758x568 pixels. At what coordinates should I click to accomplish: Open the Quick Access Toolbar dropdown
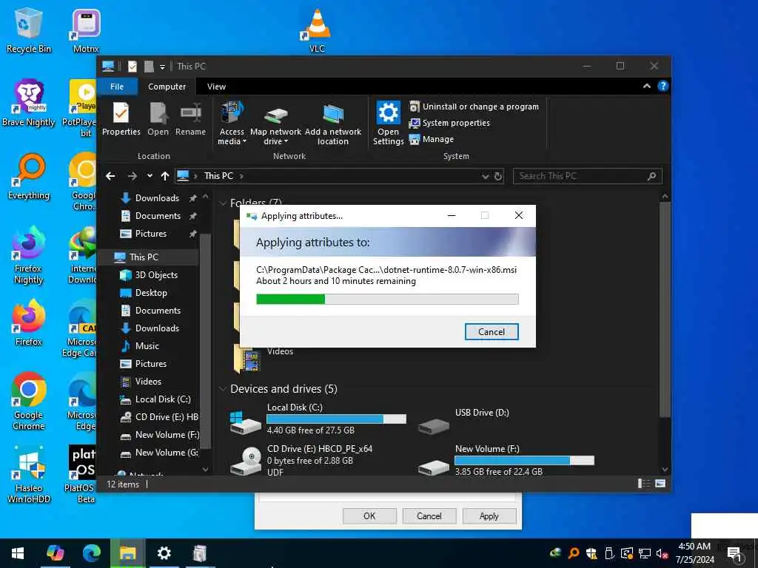tap(162, 67)
